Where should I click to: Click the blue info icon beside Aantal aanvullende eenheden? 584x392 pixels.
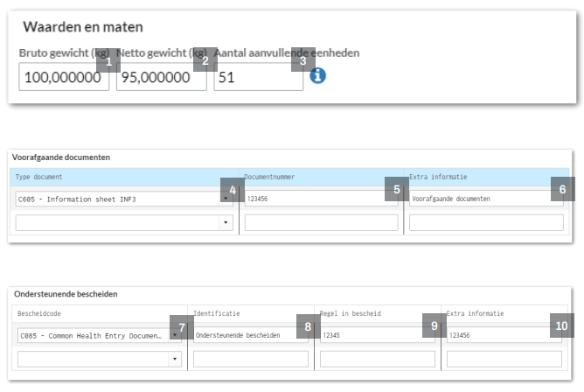(x=317, y=75)
